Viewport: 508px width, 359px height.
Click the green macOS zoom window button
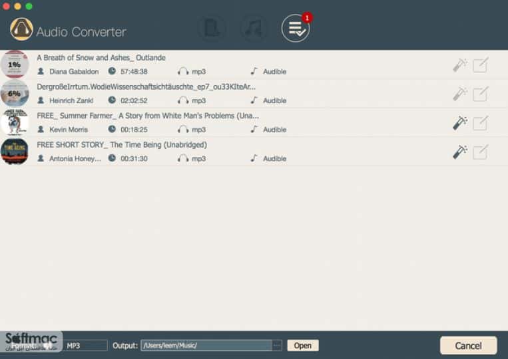[x=29, y=6]
